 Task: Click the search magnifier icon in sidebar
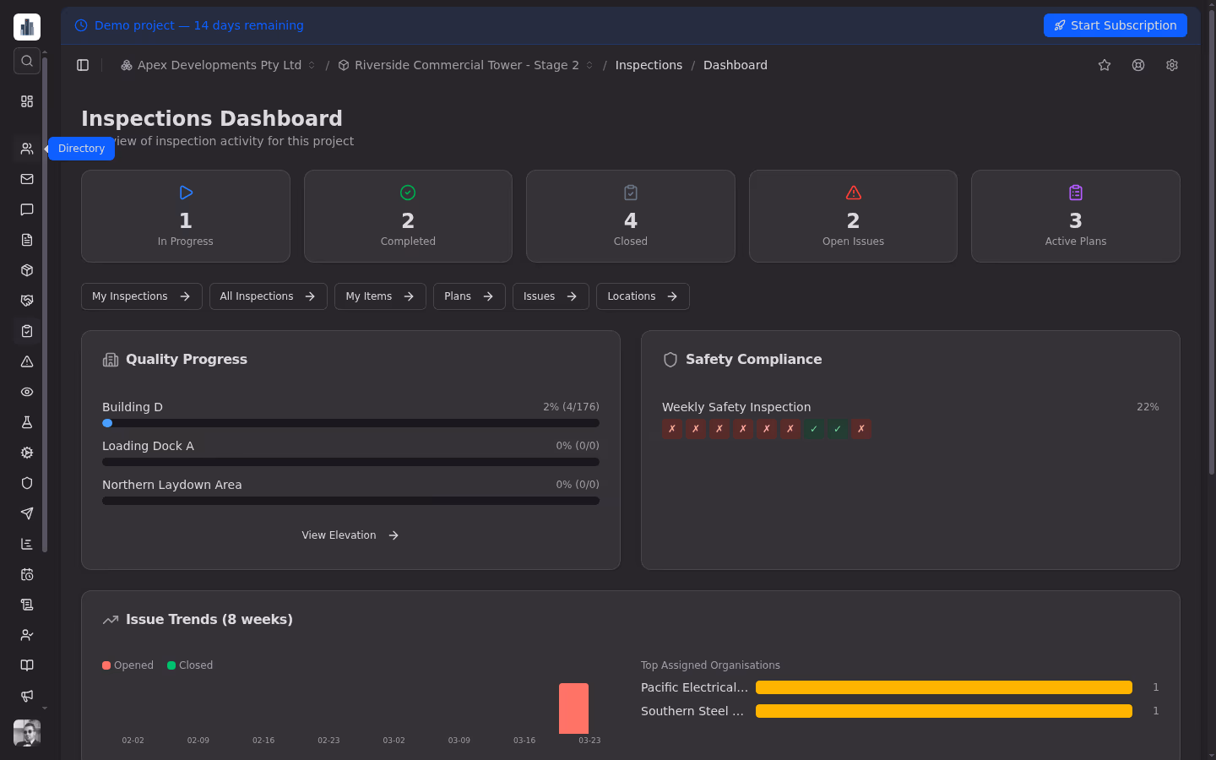[26, 61]
